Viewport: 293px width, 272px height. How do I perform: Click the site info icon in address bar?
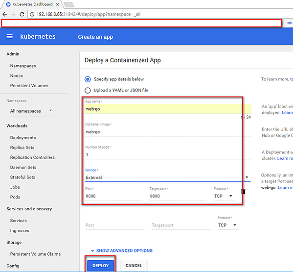(32, 14)
